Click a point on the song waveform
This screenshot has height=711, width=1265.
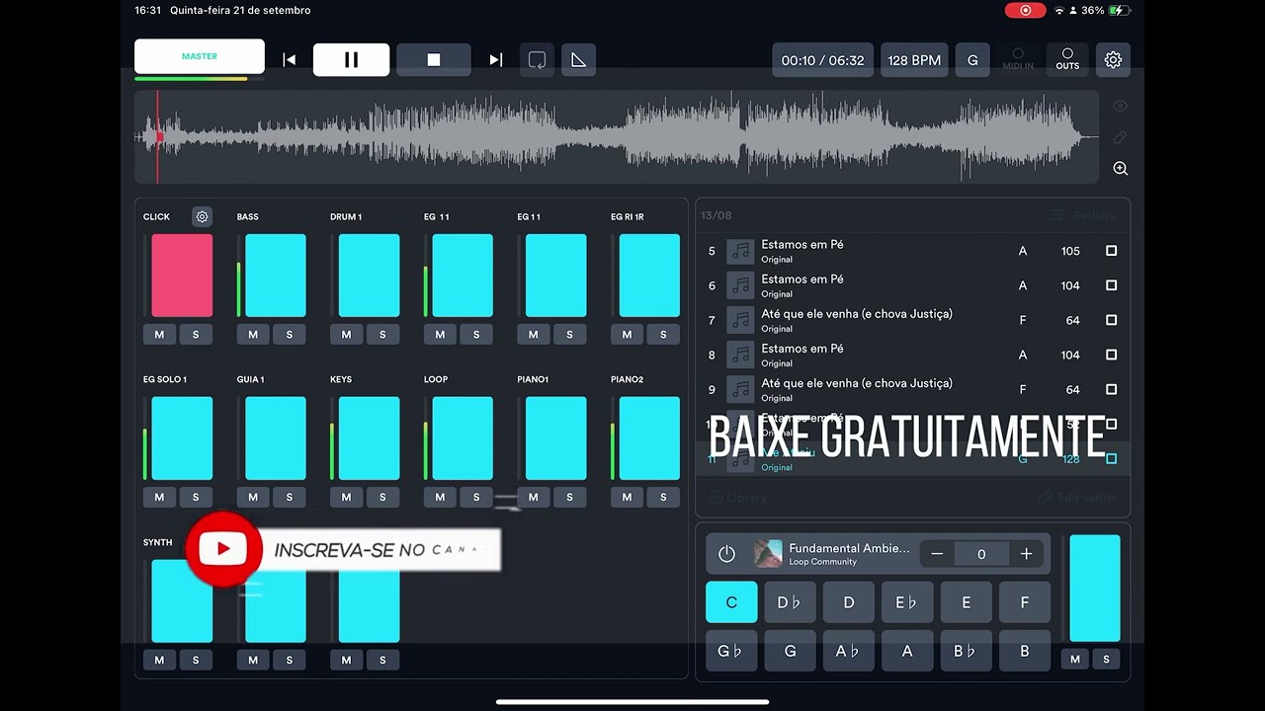617,136
